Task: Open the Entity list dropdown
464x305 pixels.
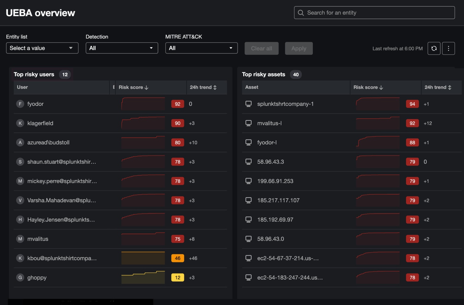Action: pyautogui.click(x=42, y=48)
